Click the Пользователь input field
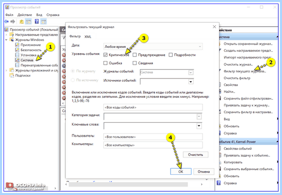This screenshot has height=195, width=282. pyautogui.click(x=153, y=137)
